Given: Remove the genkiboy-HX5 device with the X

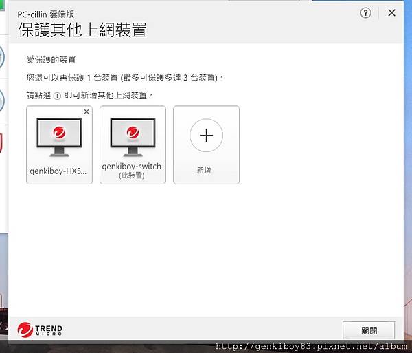Looking at the screenshot, I should click(87, 111).
